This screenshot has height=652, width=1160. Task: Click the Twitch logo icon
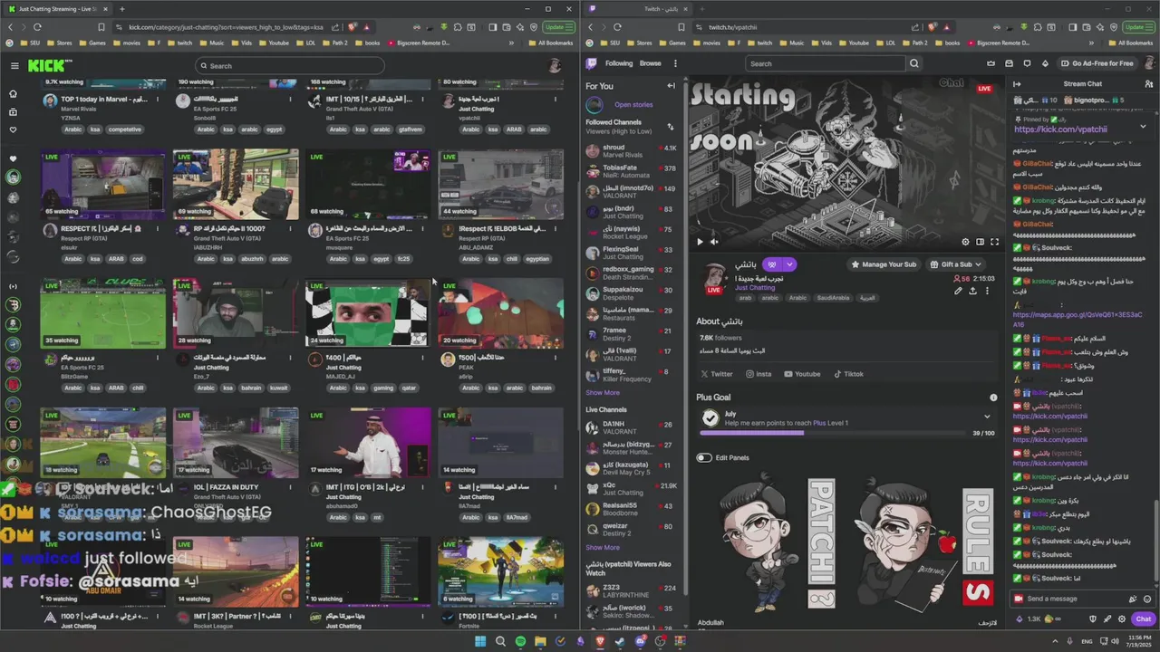coord(592,63)
